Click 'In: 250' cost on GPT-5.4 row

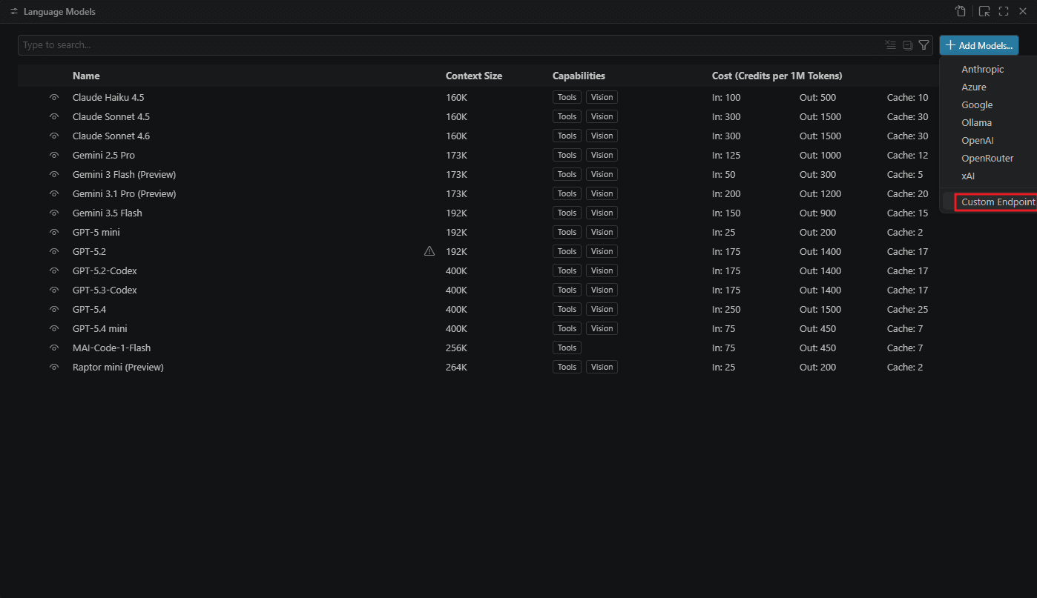pyautogui.click(x=726, y=309)
